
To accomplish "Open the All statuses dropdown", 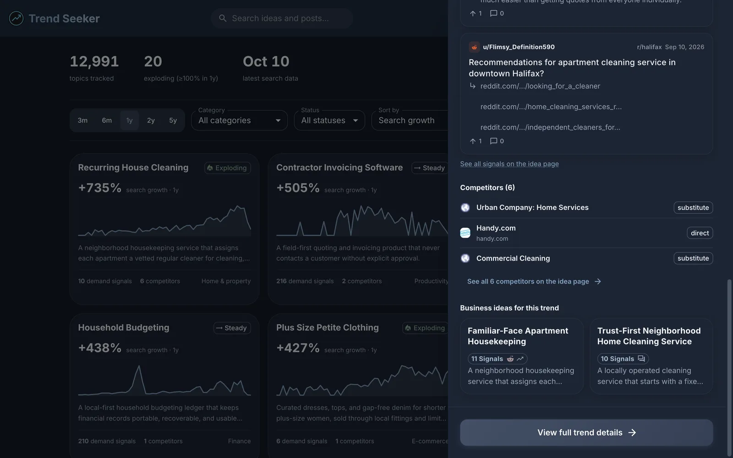I will click(x=329, y=120).
